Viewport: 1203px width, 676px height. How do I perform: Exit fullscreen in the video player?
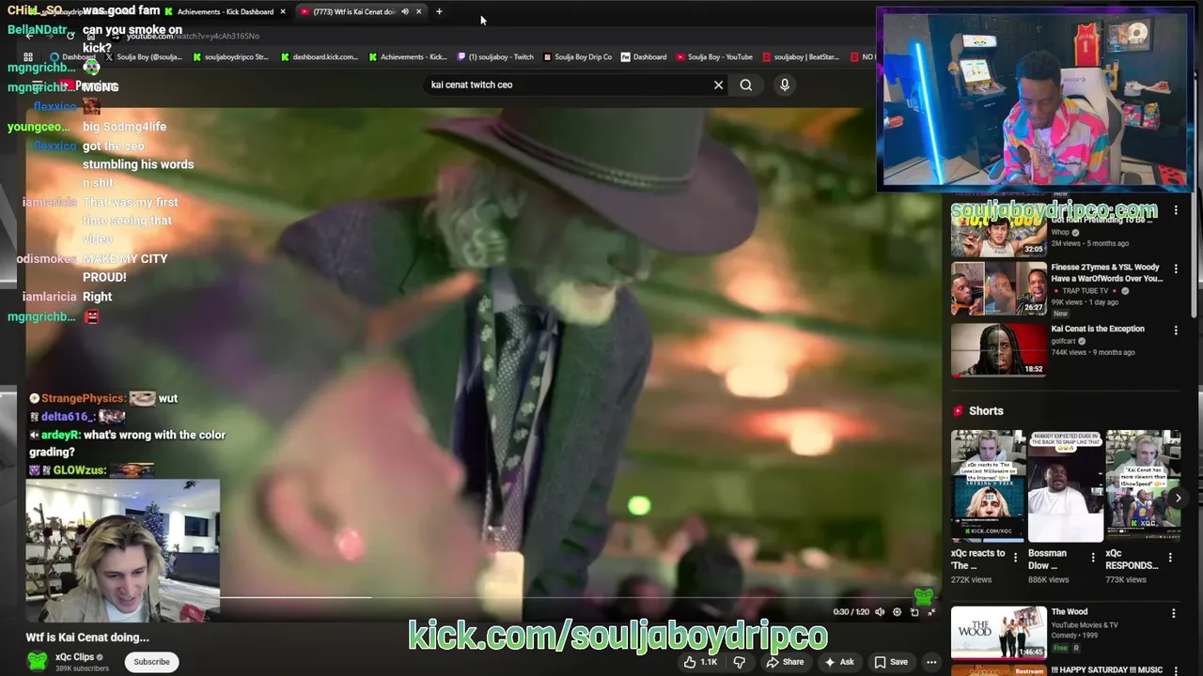coord(931,612)
